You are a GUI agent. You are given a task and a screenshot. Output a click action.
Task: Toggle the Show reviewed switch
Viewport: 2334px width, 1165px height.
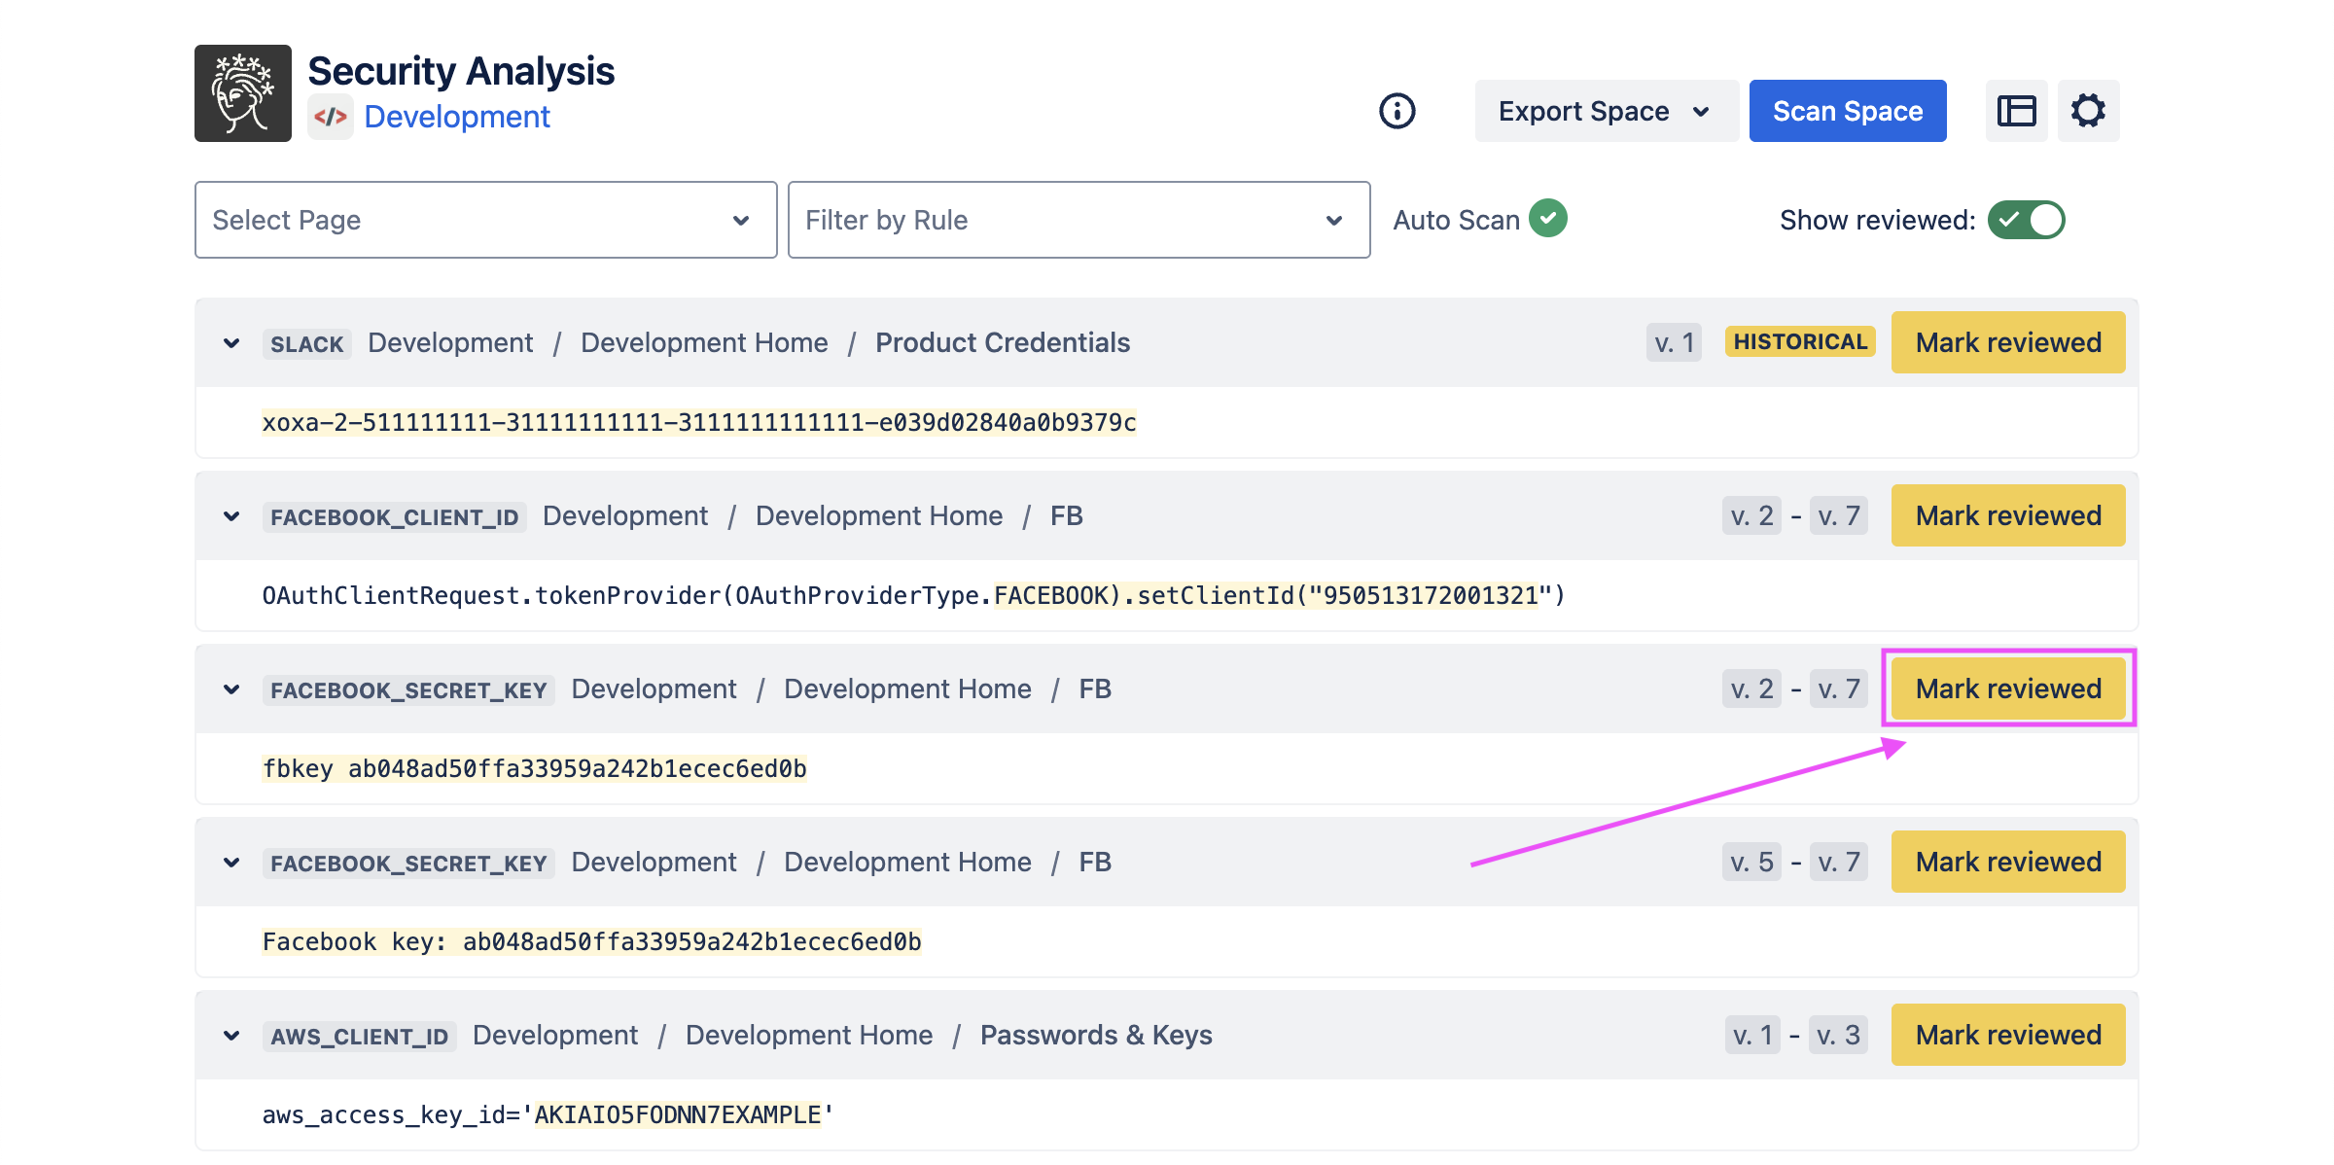tap(2026, 220)
